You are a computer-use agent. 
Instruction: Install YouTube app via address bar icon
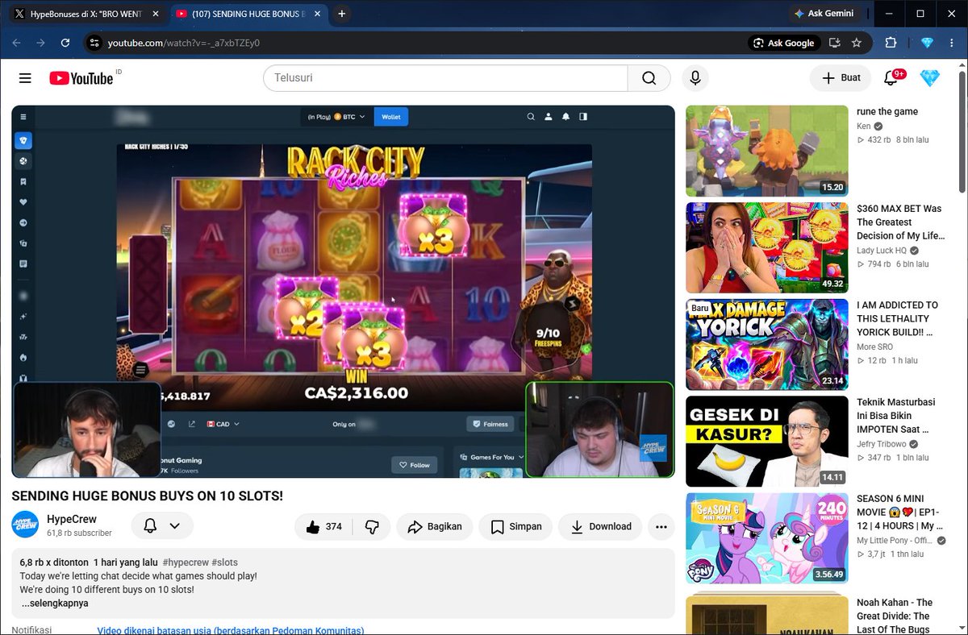pos(834,43)
